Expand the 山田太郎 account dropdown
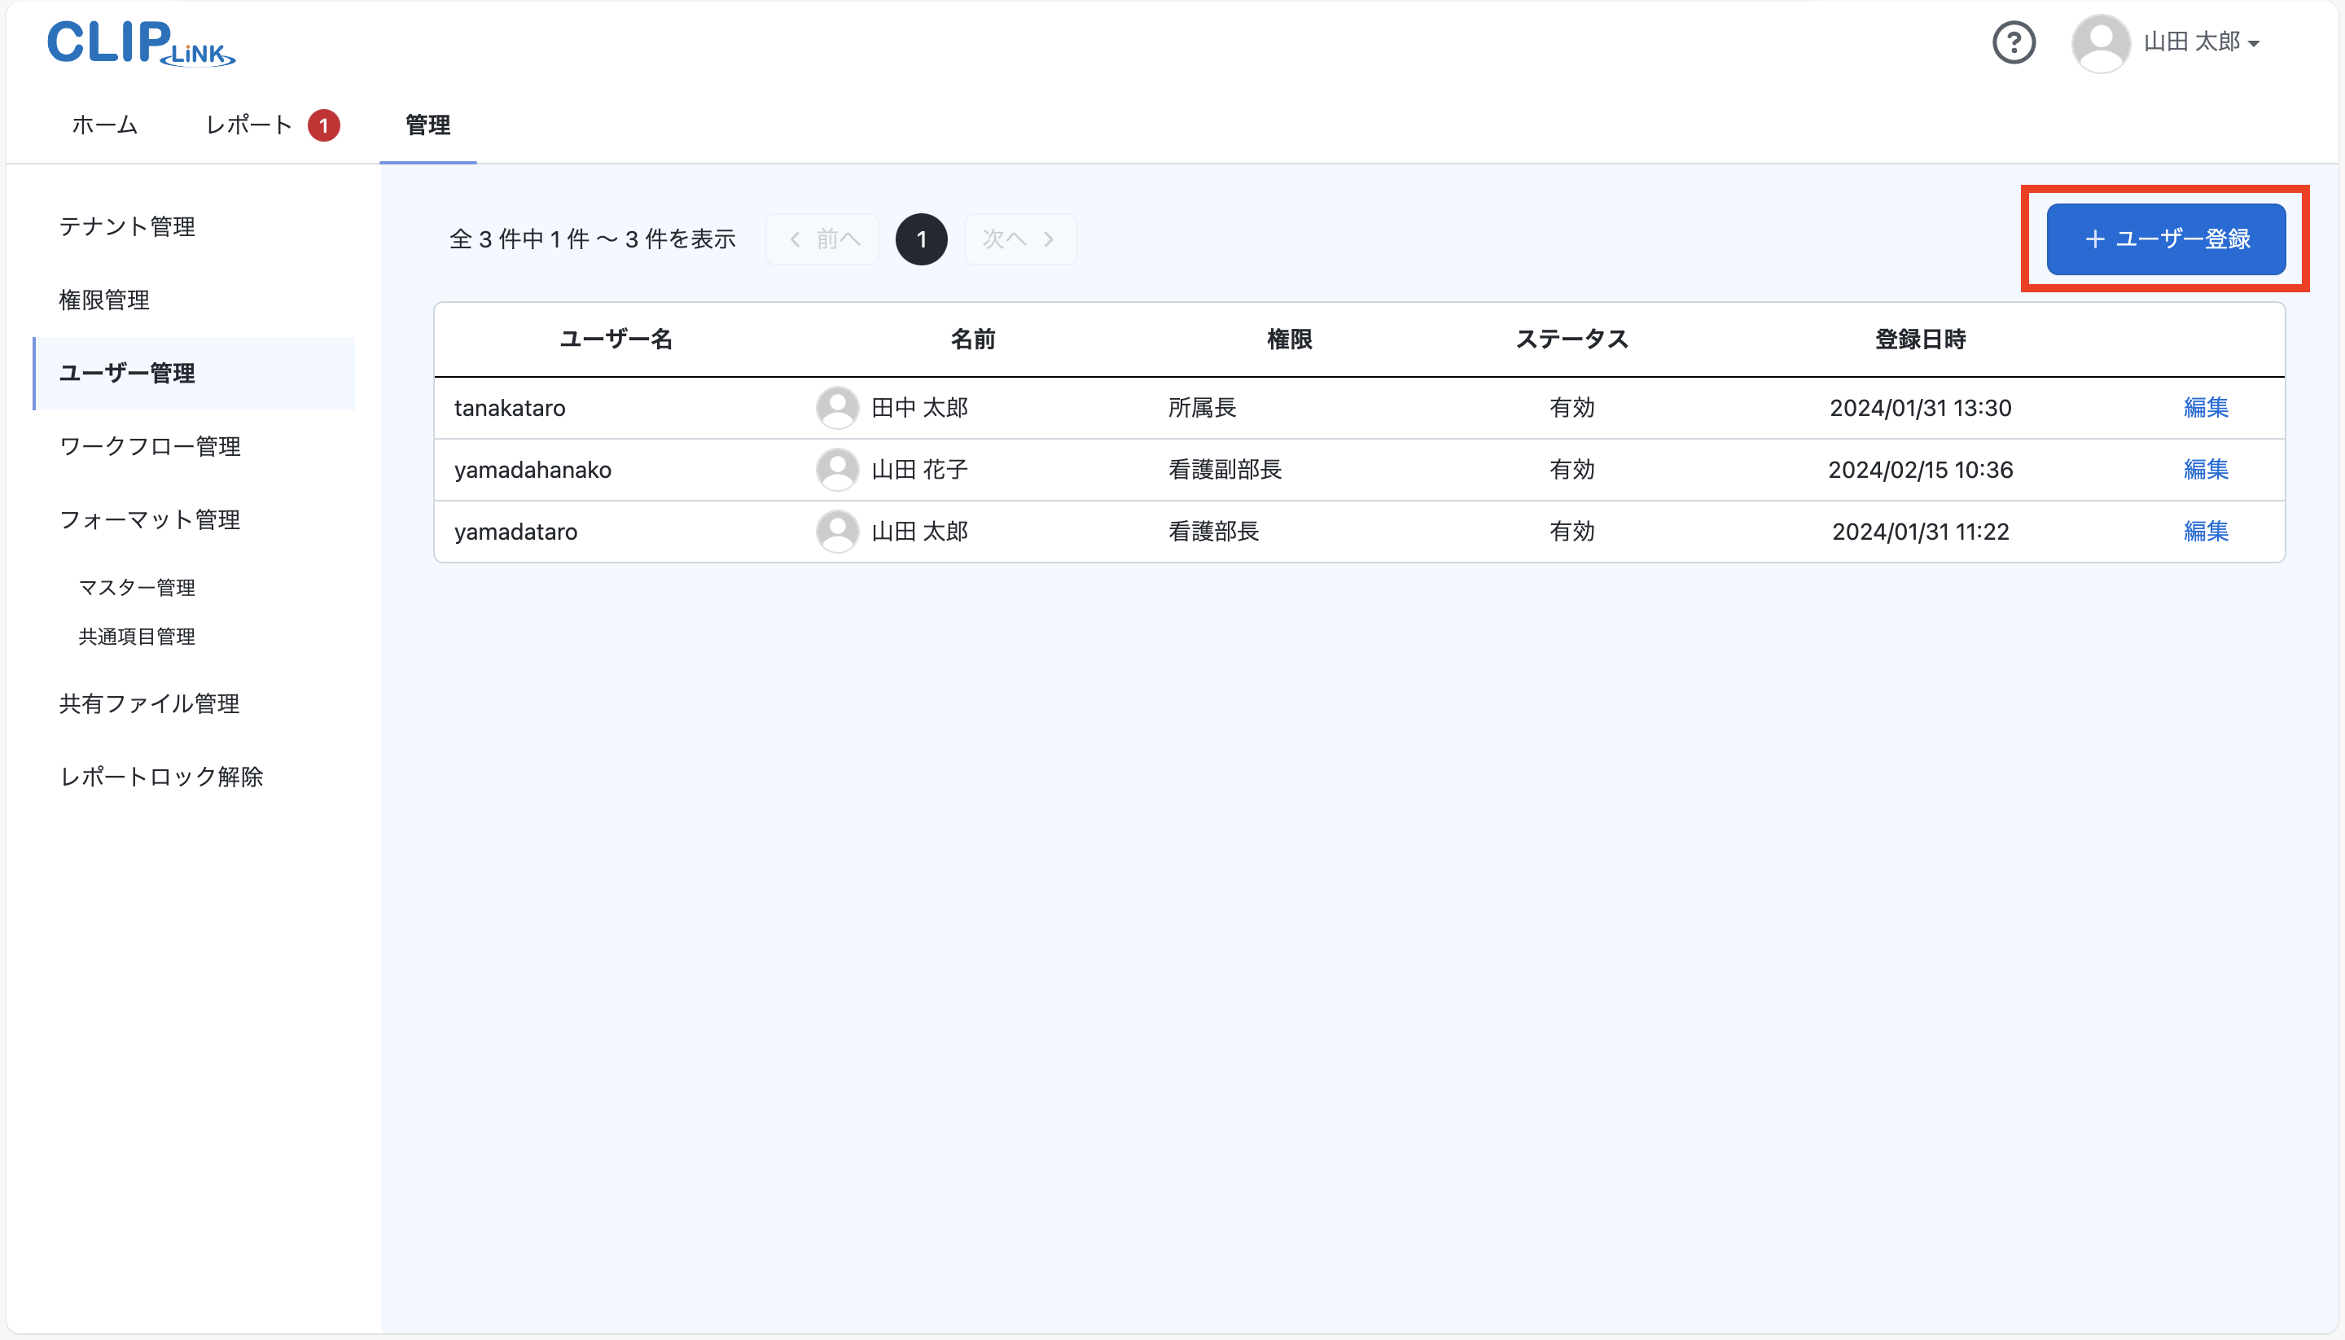 (2253, 43)
